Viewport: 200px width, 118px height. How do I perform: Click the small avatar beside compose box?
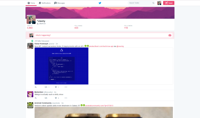(x=31, y=35)
